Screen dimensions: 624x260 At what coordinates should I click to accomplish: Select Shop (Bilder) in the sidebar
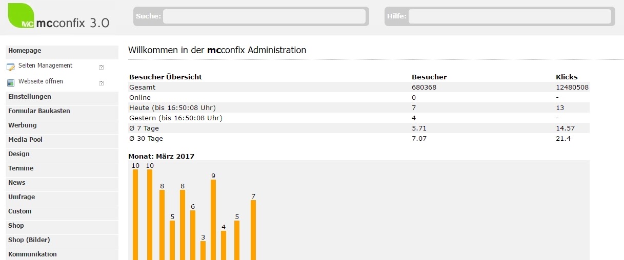pos(29,240)
